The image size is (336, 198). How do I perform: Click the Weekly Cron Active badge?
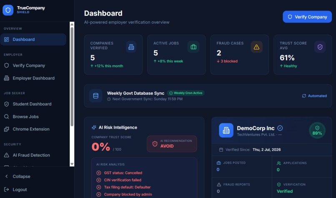tap(186, 93)
